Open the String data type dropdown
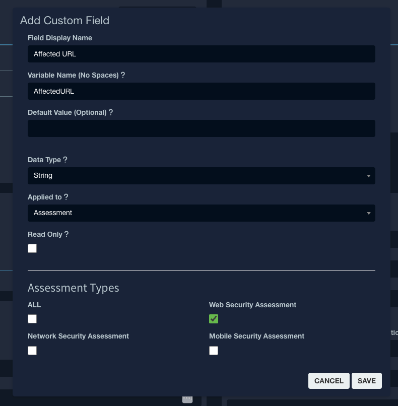This screenshot has width=398, height=406. (202, 176)
